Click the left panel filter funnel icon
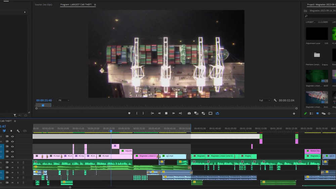336x189 pixels. coord(15,115)
